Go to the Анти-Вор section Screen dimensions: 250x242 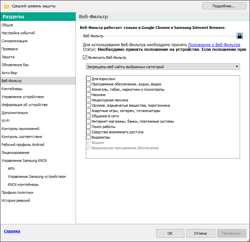pos(9,73)
